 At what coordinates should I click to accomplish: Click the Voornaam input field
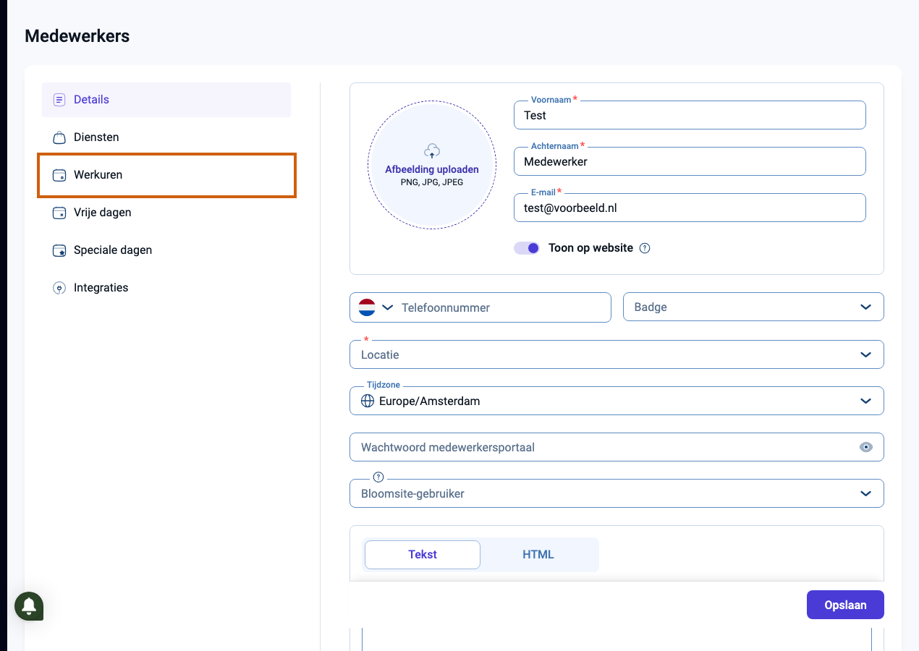click(x=690, y=115)
